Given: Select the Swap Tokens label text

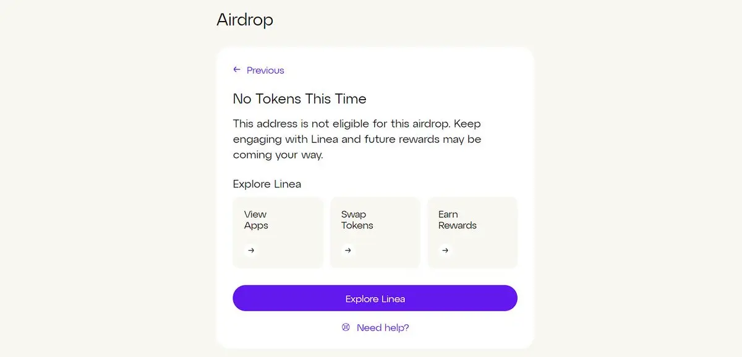Looking at the screenshot, I should pyautogui.click(x=357, y=220).
